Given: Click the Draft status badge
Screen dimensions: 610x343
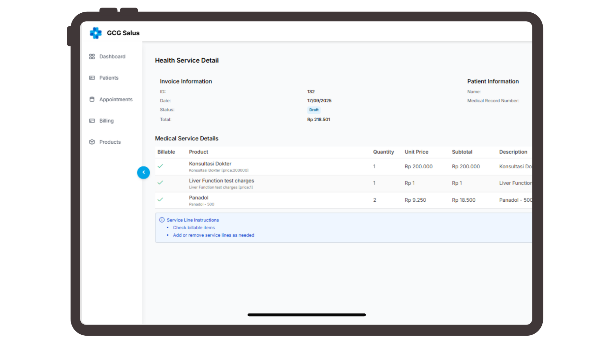Looking at the screenshot, I should tap(314, 110).
